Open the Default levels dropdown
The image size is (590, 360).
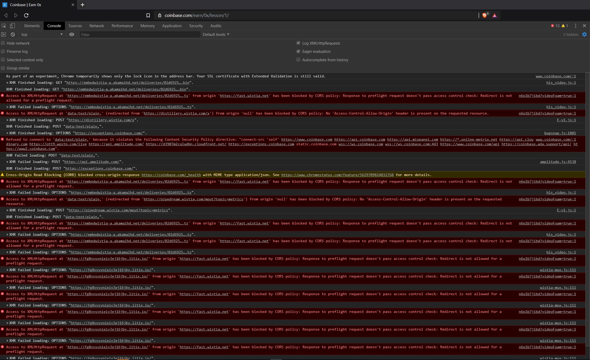(216, 35)
